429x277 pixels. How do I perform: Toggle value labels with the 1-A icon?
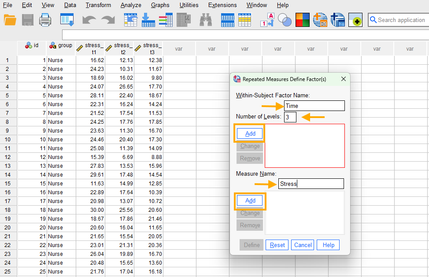(267, 20)
